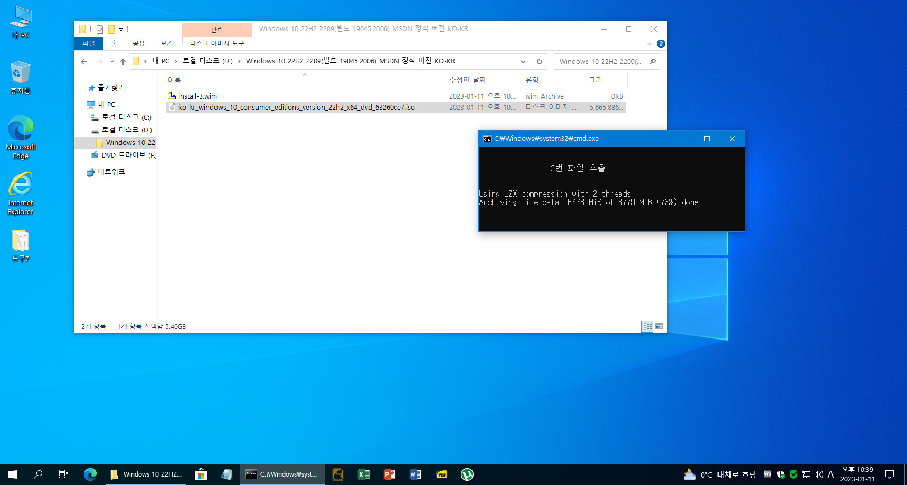Click the Explorer forward arrow

tap(99, 62)
